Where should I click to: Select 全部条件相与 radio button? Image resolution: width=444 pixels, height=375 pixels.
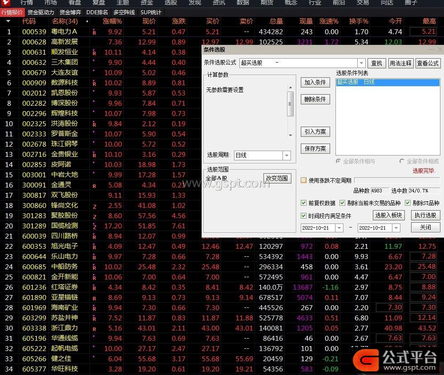coord(338,161)
